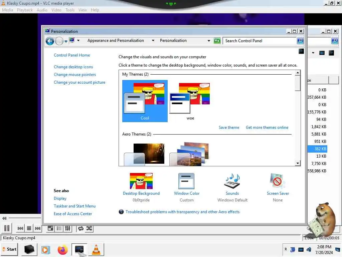The width and height of the screenshot is (342, 257).
Task: Click the taskbar clock showing 2:08 PM
Action: 324,249
